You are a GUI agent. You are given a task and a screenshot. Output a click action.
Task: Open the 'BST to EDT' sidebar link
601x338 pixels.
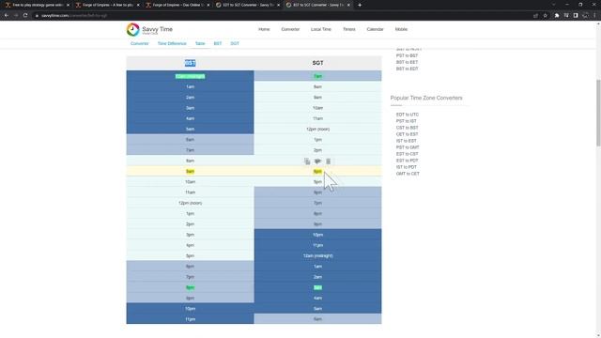tap(407, 69)
